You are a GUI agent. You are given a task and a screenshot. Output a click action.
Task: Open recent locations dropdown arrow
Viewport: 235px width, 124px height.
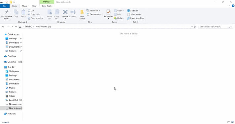(x=12, y=27)
